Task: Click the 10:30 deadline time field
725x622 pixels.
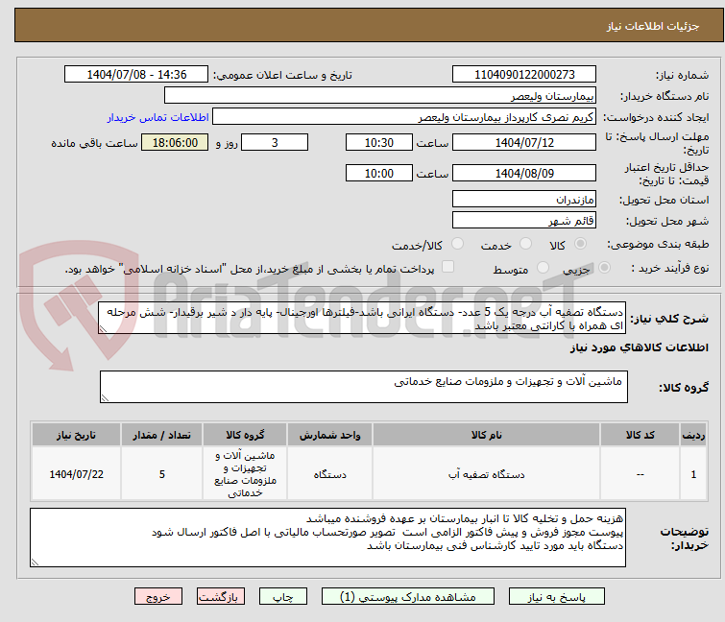Action: tap(379, 142)
